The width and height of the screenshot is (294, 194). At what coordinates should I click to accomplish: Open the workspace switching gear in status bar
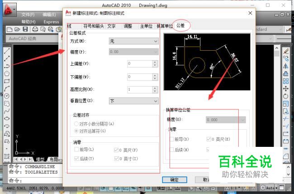pyautogui.click(x=263, y=188)
